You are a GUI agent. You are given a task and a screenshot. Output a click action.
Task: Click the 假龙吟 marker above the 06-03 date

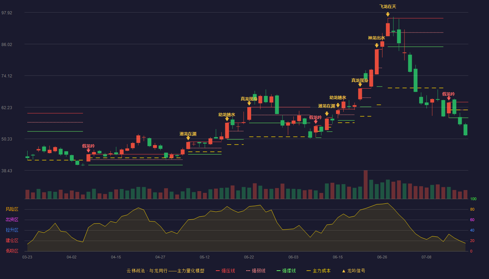click(x=316, y=122)
